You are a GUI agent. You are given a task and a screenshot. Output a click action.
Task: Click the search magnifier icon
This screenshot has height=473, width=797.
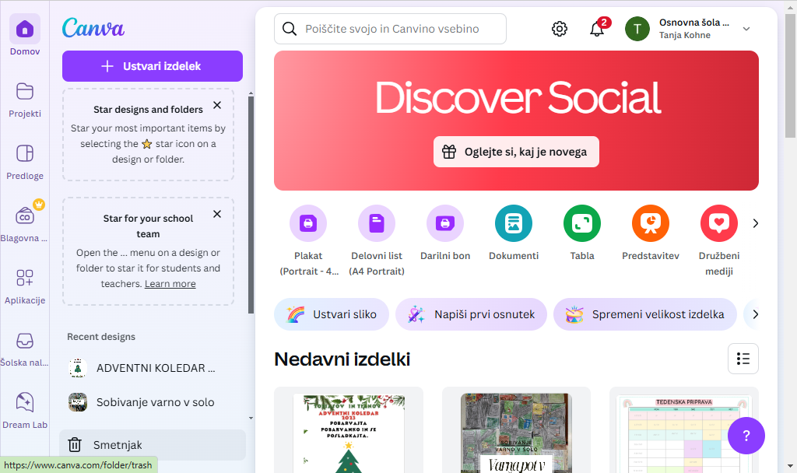[290, 29]
